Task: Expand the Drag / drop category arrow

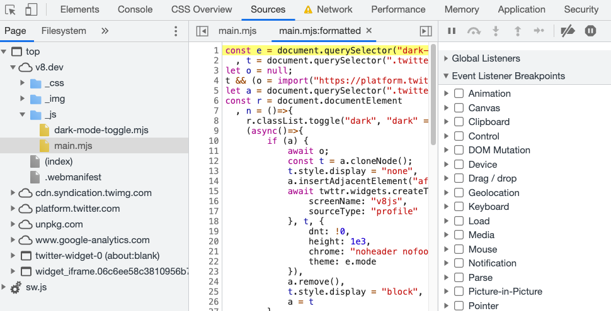Action: click(447, 178)
